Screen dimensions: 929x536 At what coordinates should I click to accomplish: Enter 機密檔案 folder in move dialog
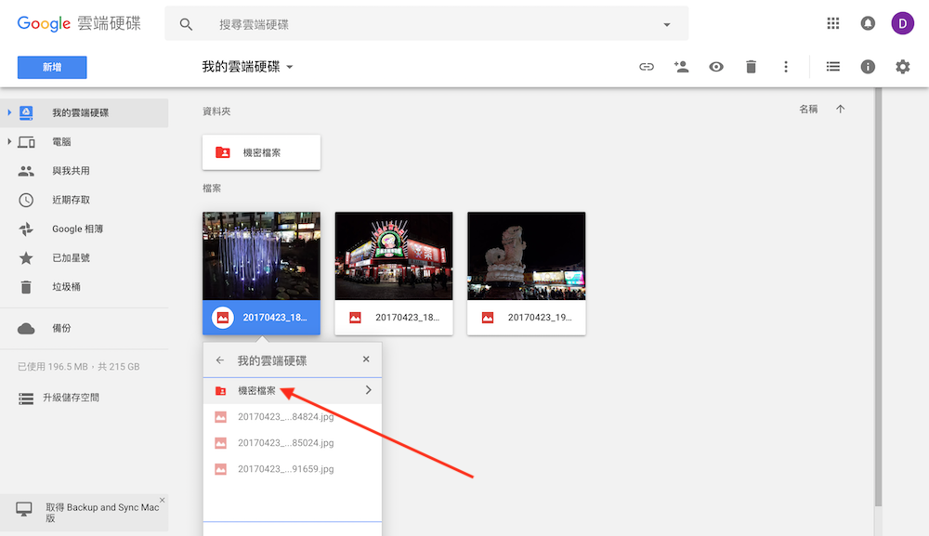[x=368, y=390]
